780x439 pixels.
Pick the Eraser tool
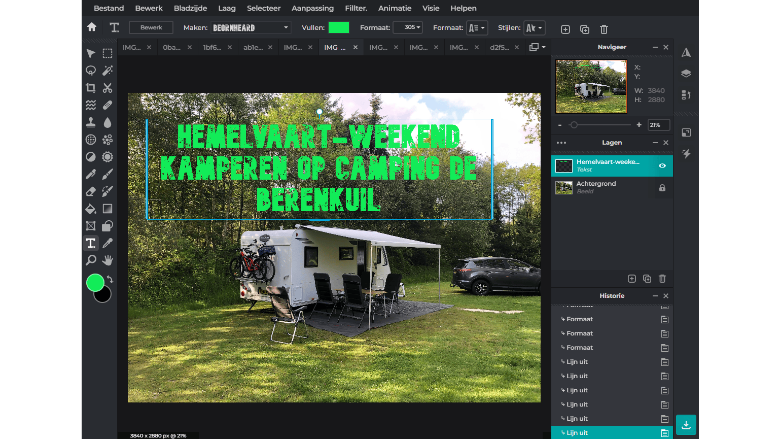click(x=91, y=191)
